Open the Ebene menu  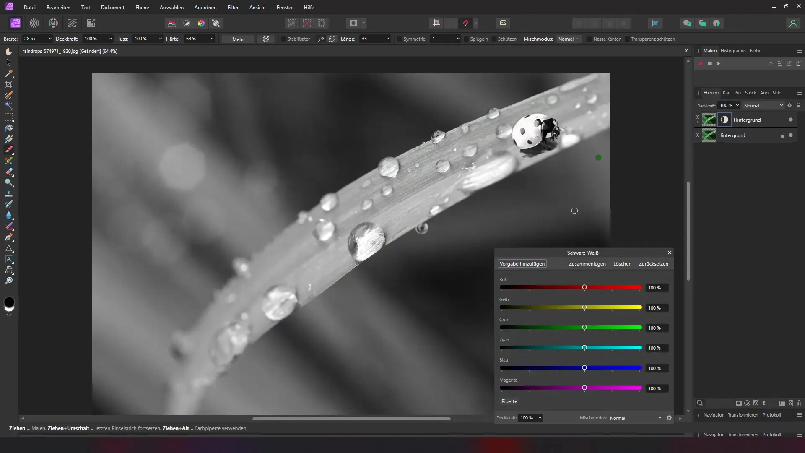[x=142, y=8]
